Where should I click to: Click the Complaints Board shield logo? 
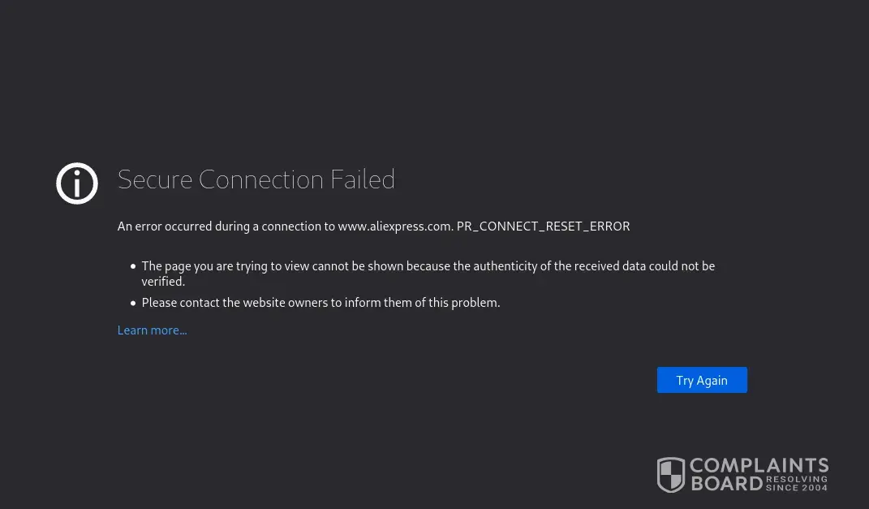click(x=671, y=475)
